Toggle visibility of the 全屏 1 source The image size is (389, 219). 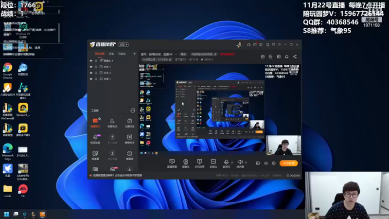pyautogui.click(x=91, y=79)
